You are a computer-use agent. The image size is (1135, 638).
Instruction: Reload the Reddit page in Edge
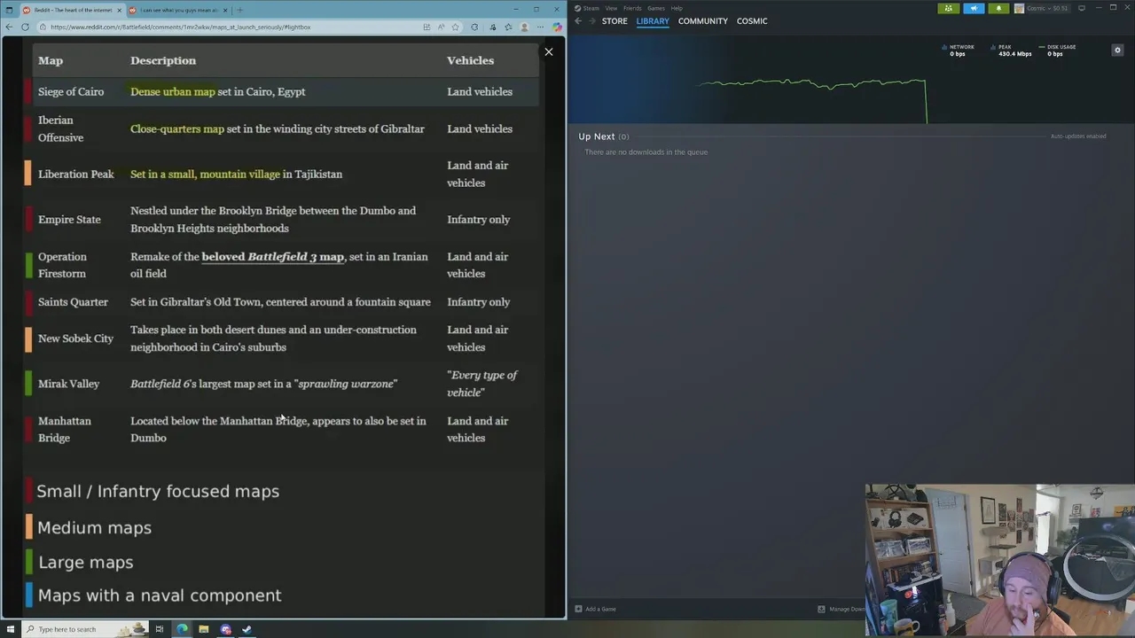[x=25, y=27]
